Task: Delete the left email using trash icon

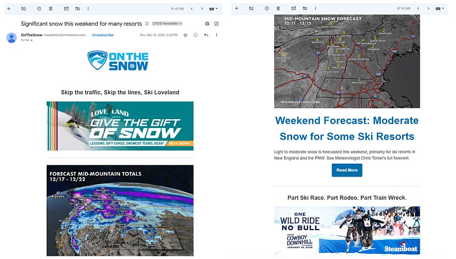Action: [50, 9]
